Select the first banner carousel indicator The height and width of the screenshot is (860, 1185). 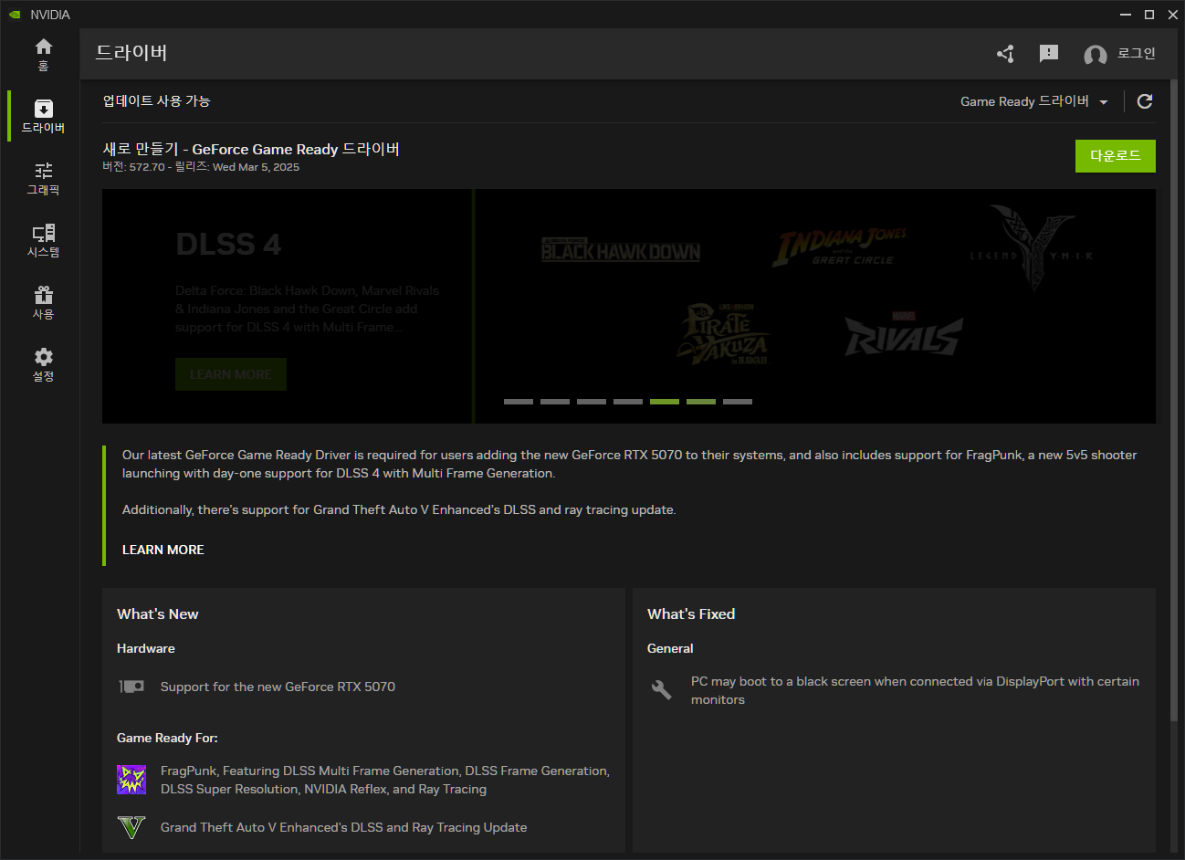519,402
